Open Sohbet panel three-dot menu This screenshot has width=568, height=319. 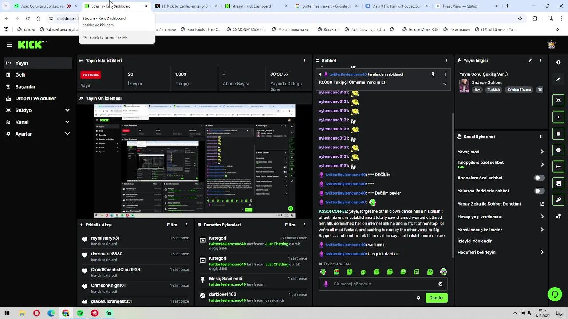pos(446,61)
